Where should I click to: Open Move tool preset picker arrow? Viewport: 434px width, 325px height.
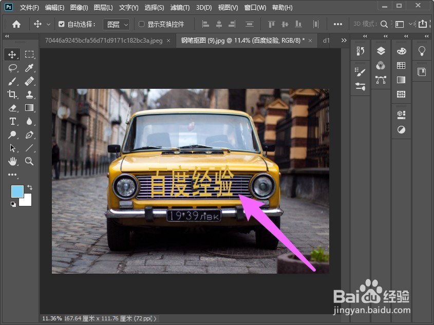pyautogui.click(x=48, y=24)
